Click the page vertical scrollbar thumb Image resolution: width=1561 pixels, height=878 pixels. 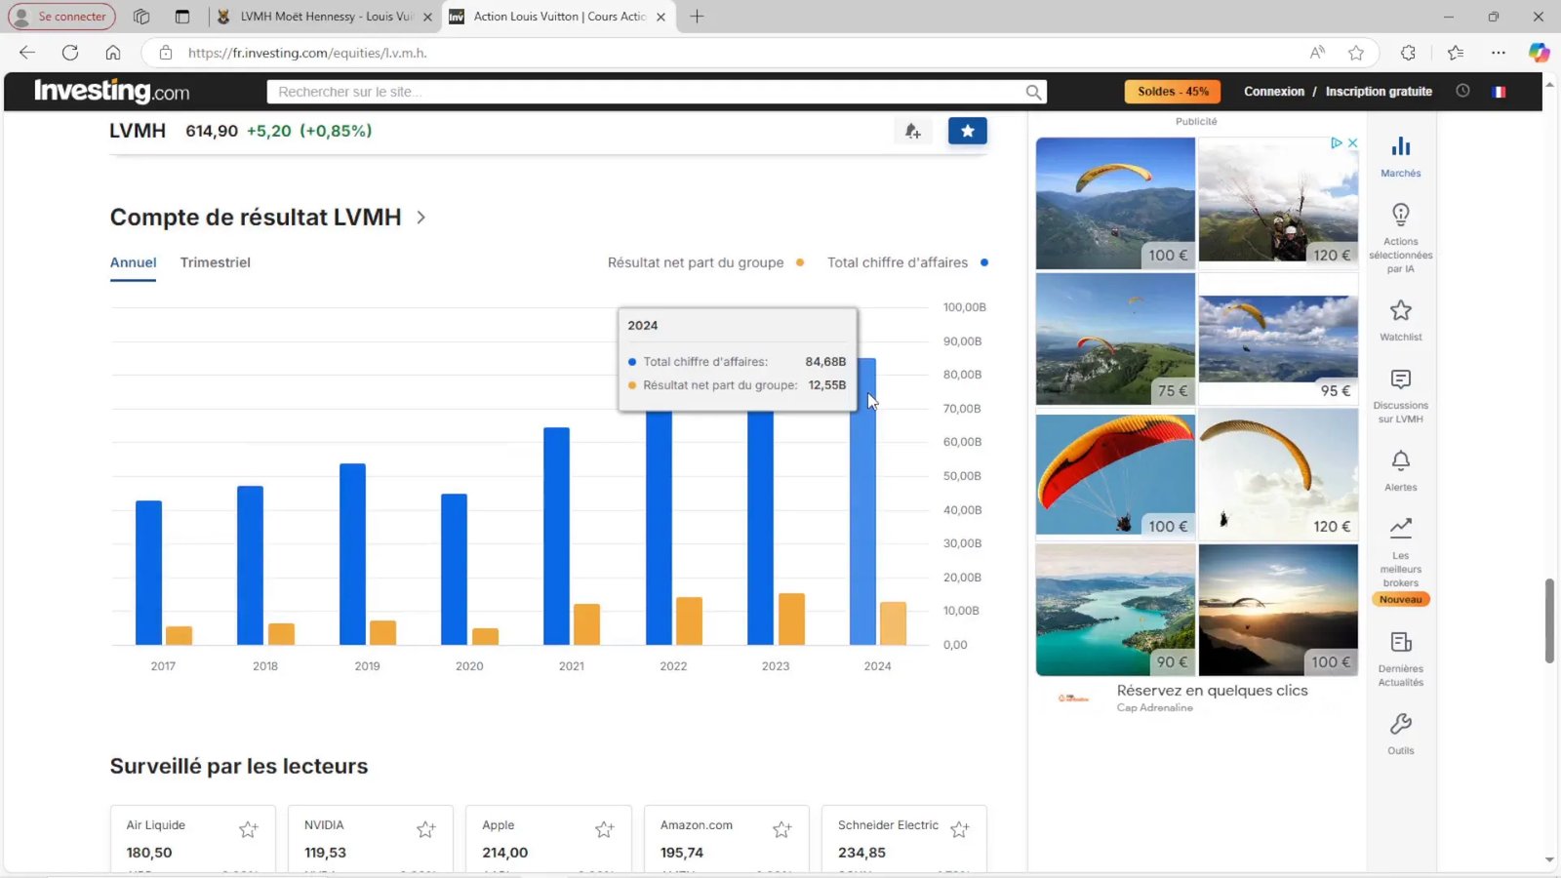click(x=1549, y=621)
